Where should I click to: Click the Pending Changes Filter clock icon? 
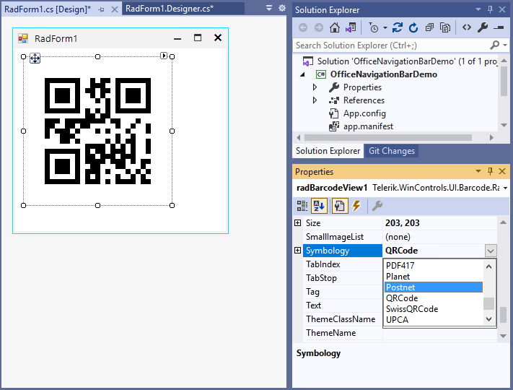click(374, 28)
